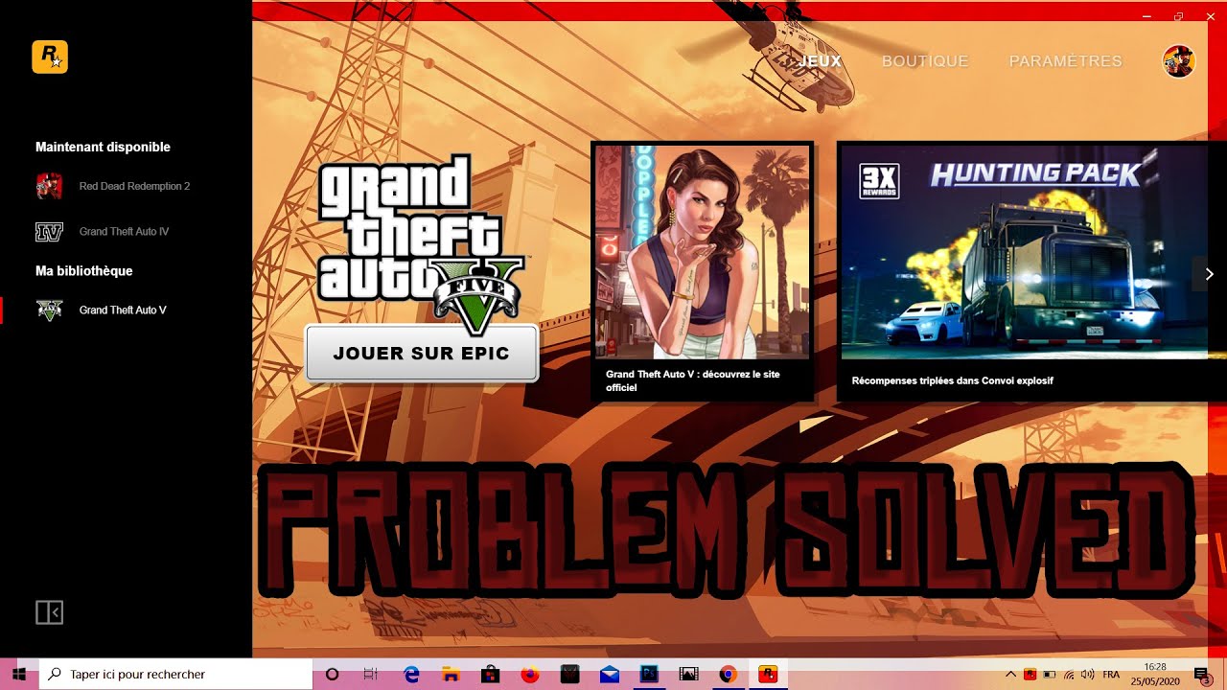The width and height of the screenshot is (1227, 690).
Task: Click the taskbar search field
Action: tap(175, 674)
